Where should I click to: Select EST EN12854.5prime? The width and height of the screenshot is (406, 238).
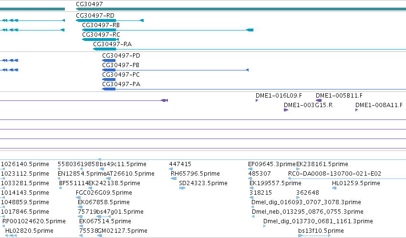(x=82, y=174)
